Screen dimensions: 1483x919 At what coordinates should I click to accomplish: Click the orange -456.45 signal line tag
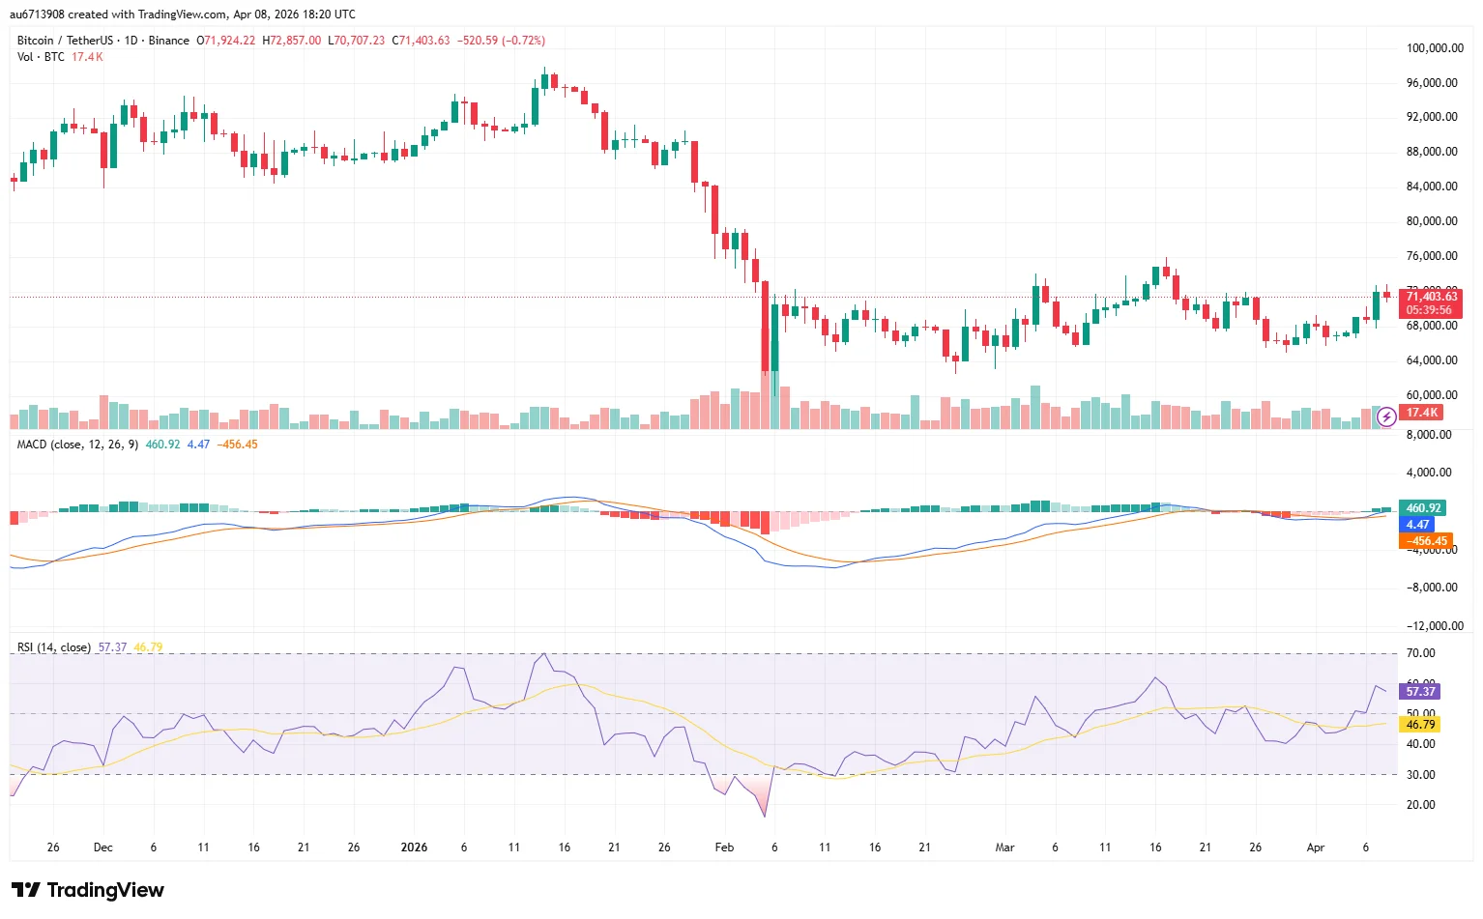(1425, 541)
